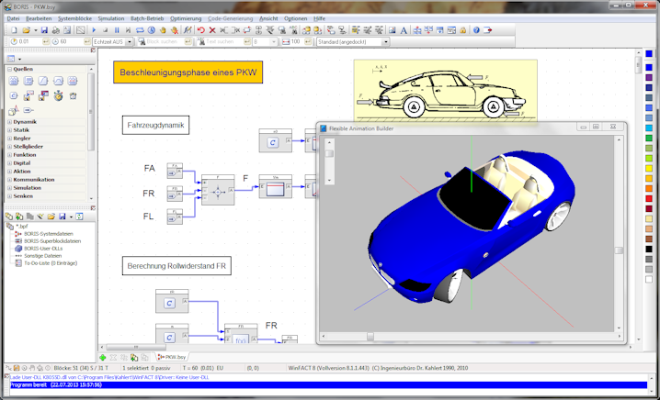Pause the simulation
Viewport: 660px width, 400px height.
117,30
